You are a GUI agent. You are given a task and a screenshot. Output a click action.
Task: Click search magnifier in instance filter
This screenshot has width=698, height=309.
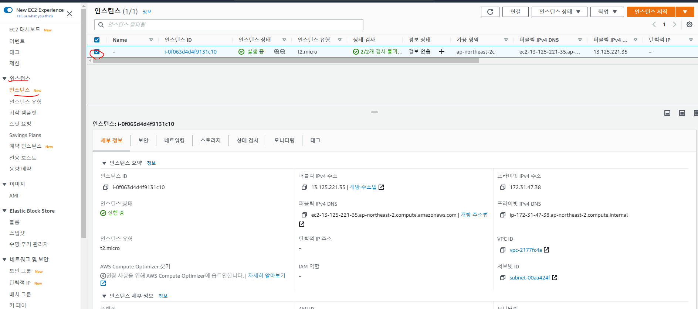(101, 25)
